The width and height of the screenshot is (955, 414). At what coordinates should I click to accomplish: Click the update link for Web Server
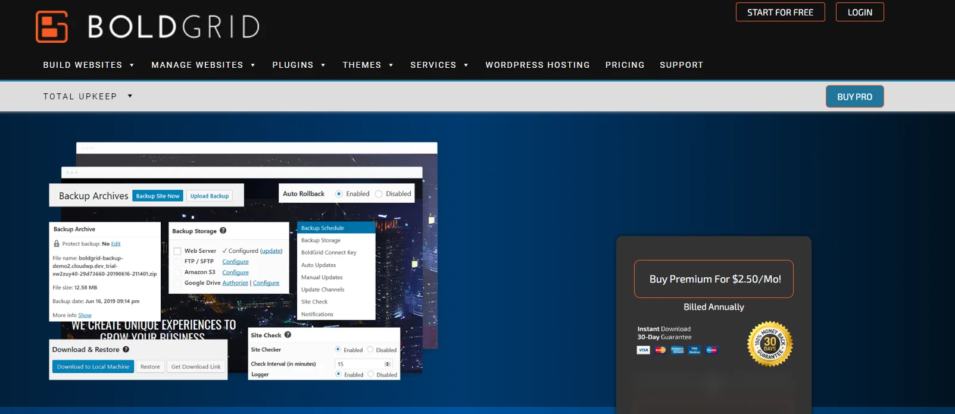(271, 251)
